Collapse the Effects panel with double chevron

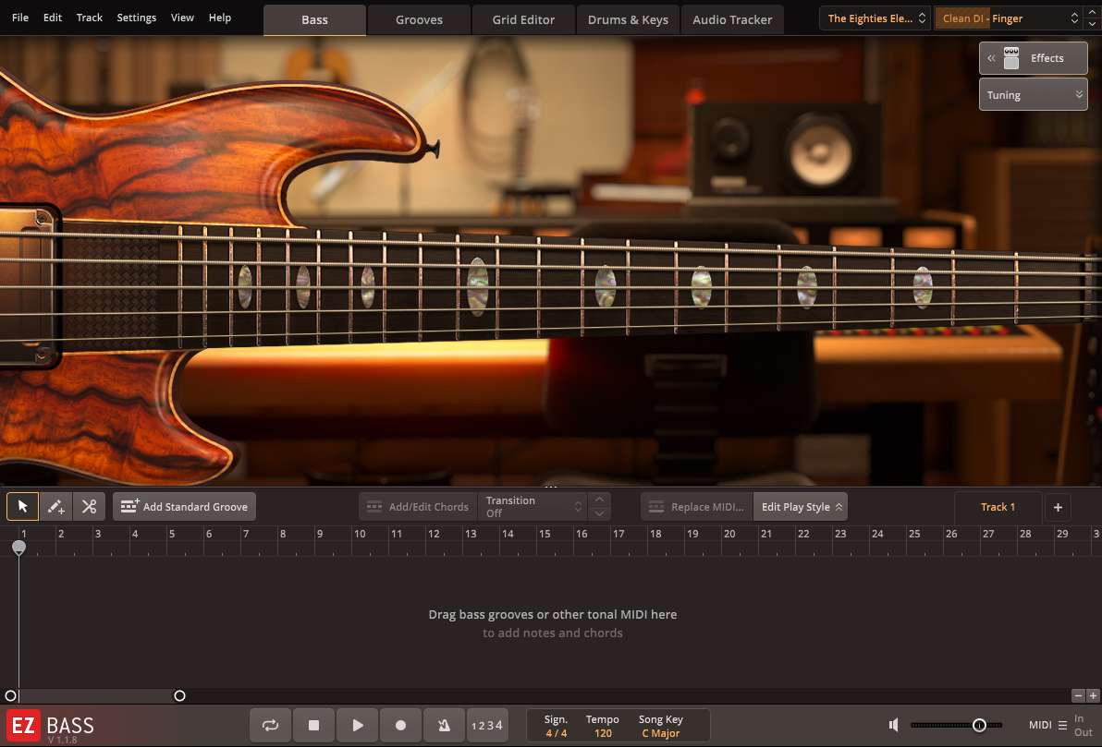(x=990, y=57)
